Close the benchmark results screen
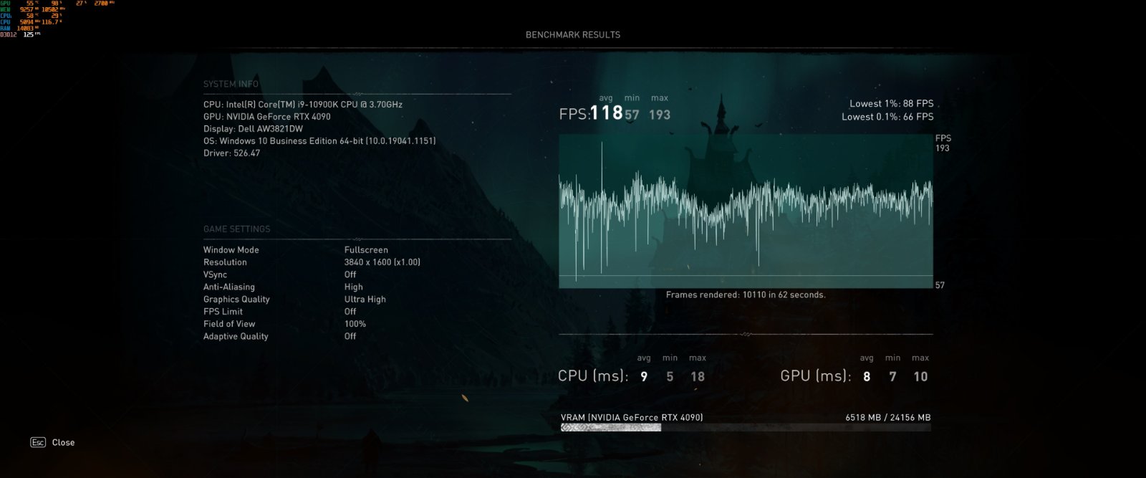1146x478 pixels. coord(63,443)
